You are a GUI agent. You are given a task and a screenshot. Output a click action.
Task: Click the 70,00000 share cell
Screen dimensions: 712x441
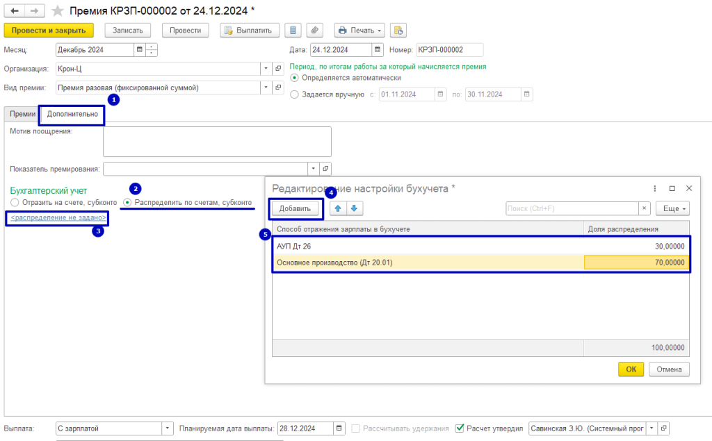pyautogui.click(x=636, y=263)
